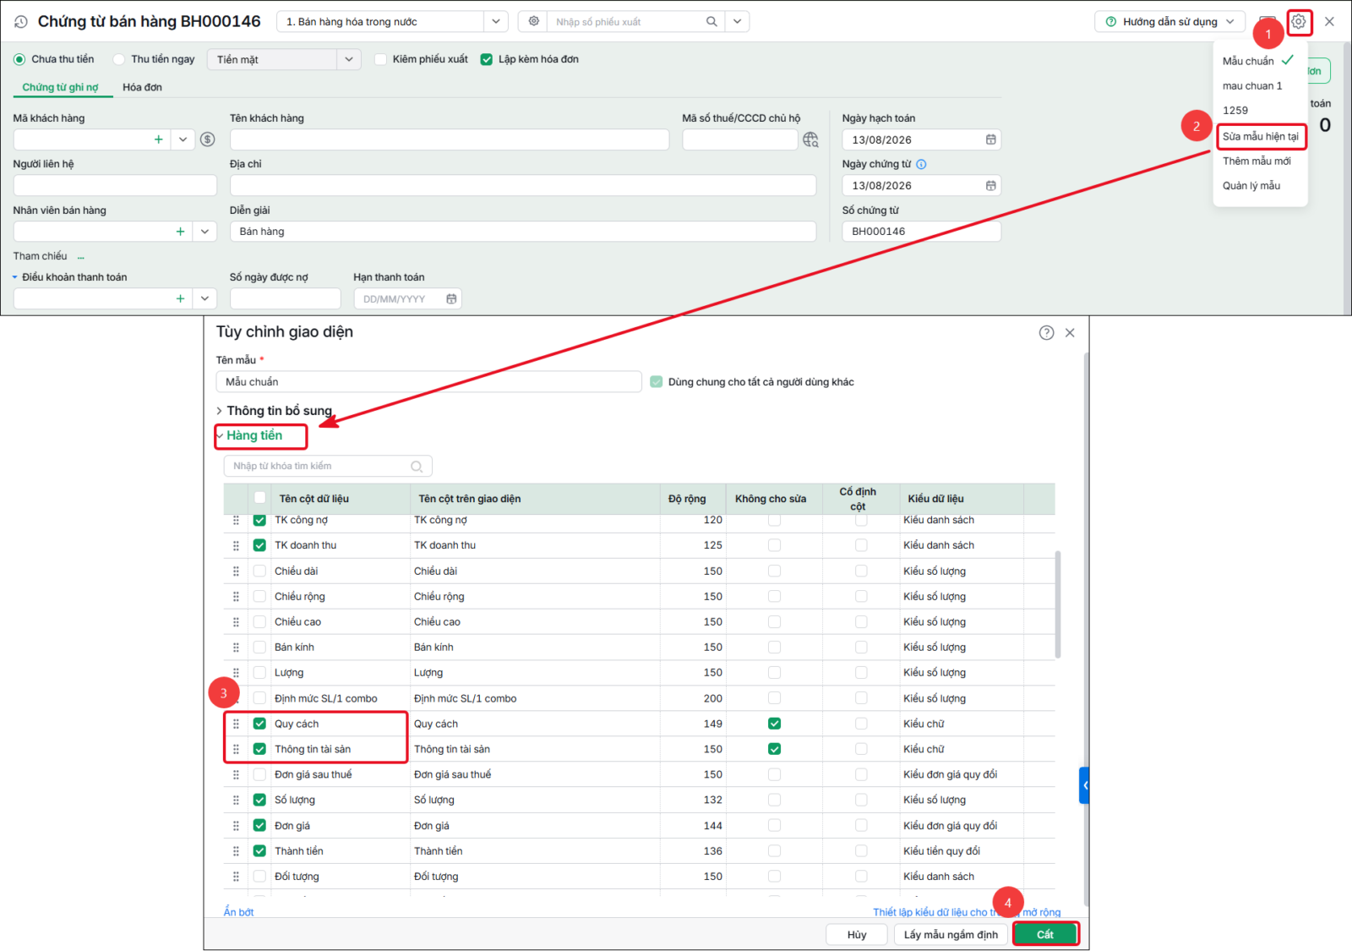Click the Ẩn bớt link
The width and height of the screenshot is (1352, 951).
tap(238, 912)
